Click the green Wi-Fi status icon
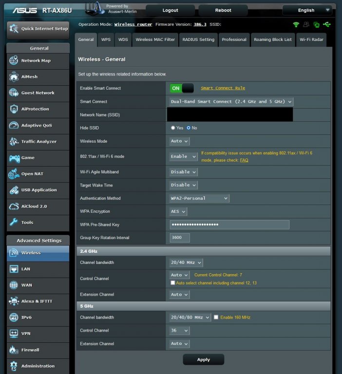This screenshot has width=342, height=374. [x=296, y=24]
